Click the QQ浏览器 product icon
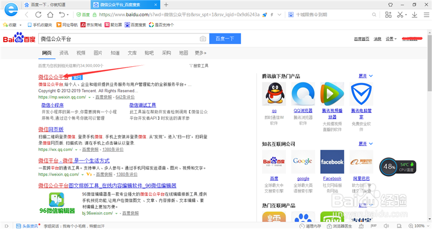This screenshot has width=432, height=229. point(303,94)
